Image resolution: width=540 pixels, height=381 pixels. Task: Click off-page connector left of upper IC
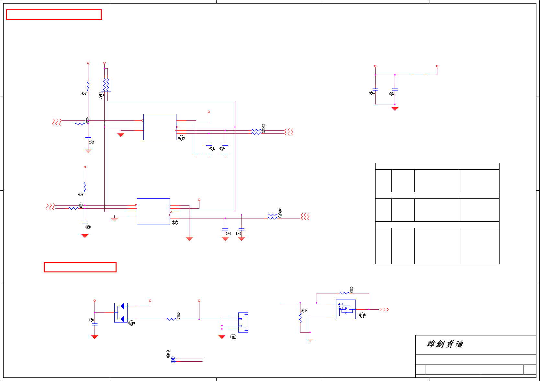(x=57, y=122)
